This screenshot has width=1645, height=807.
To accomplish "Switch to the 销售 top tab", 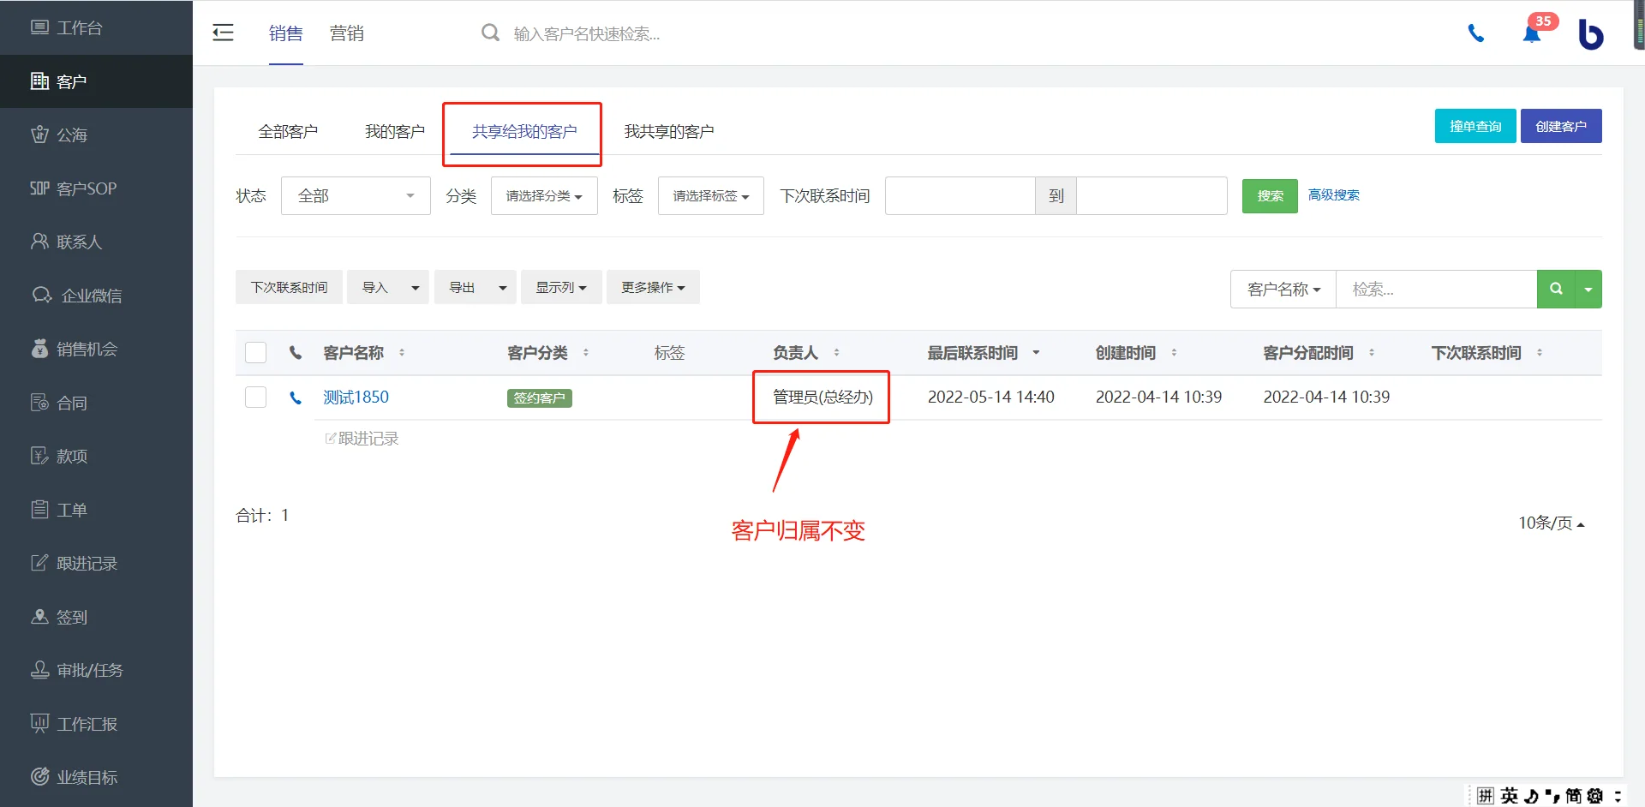I will point(285,33).
